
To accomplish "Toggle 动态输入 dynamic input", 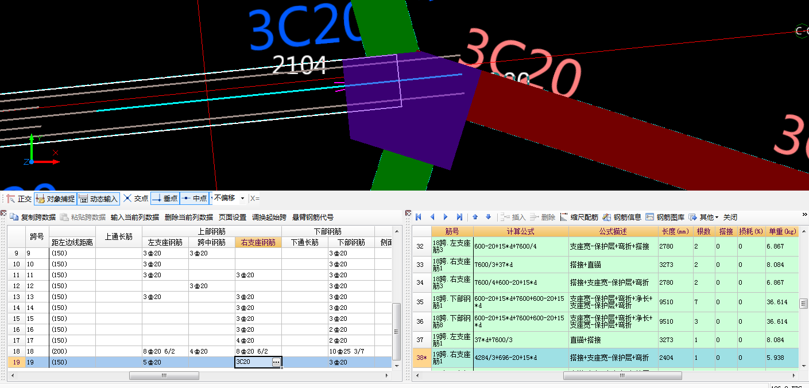I will pyautogui.click(x=99, y=199).
